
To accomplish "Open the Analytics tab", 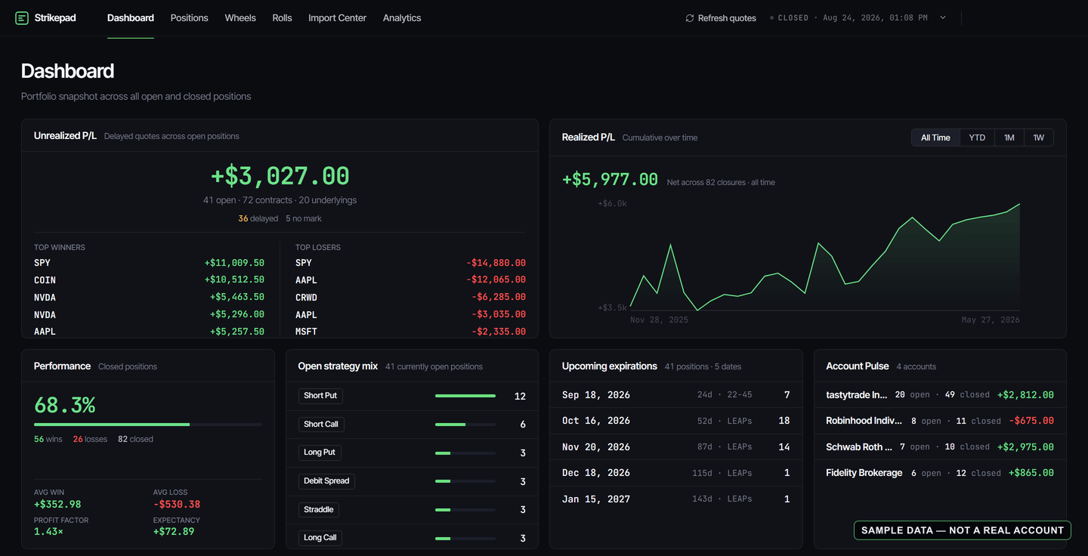I will pyautogui.click(x=402, y=18).
